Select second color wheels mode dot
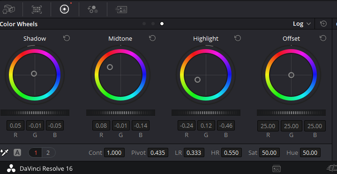Image resolution: width=337 pixels, height=174 pixels. click(153, 23)
